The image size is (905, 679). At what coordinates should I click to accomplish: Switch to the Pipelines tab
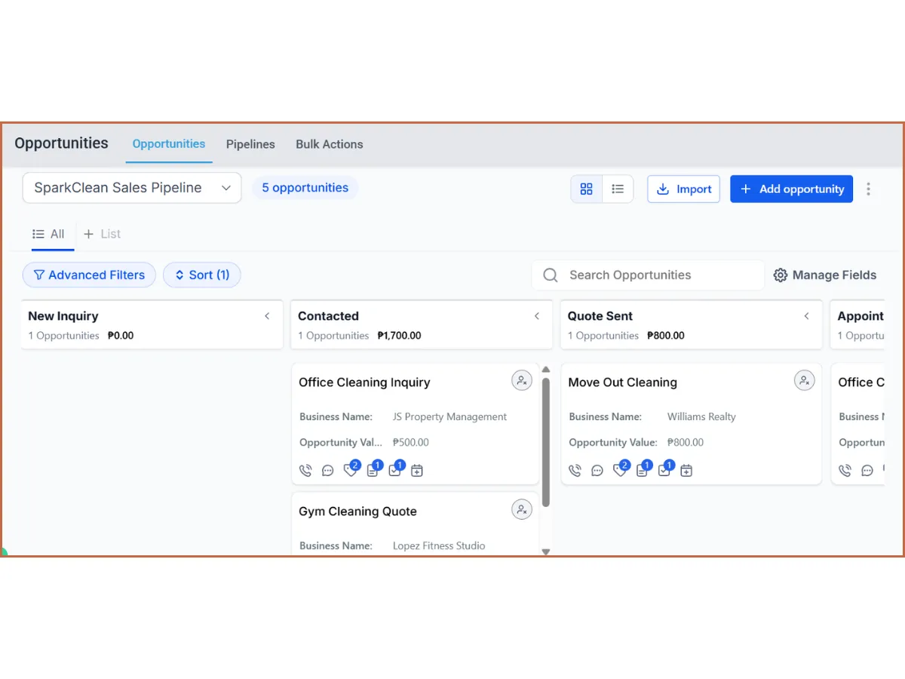pos(250,144)
